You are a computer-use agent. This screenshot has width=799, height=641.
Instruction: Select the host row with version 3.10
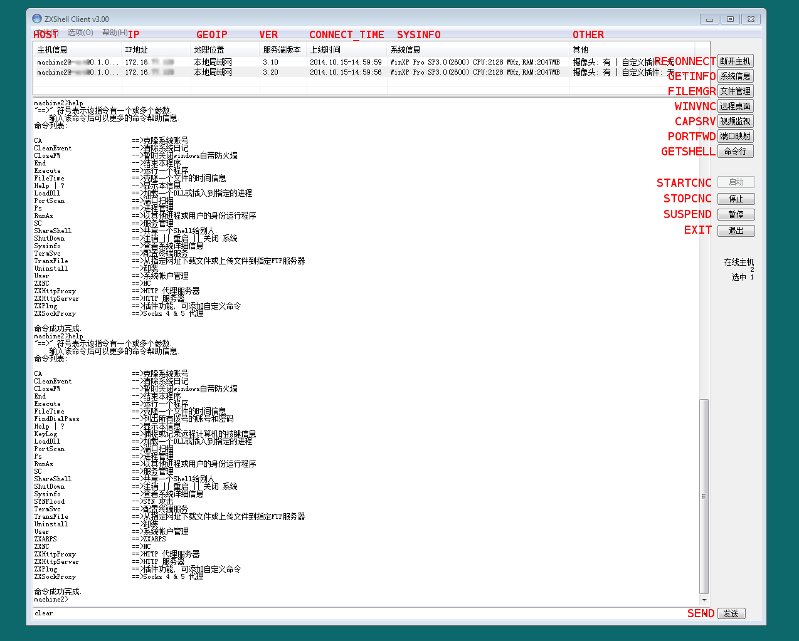[x=314, y=62]
